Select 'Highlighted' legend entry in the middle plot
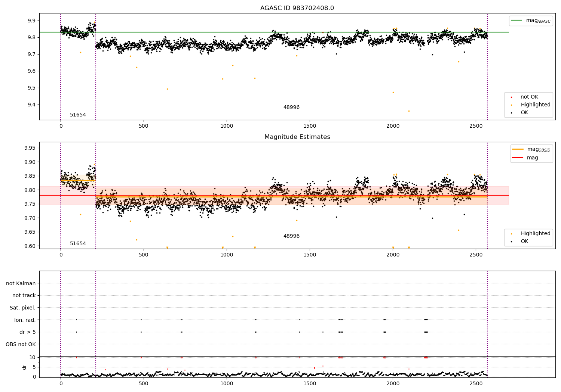The width and height of the screenshot is (561, 392). 535,234
